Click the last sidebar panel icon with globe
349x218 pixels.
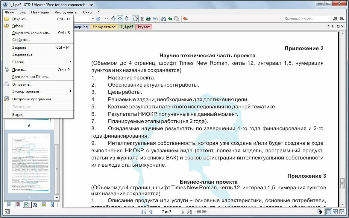tap(52, 205)
